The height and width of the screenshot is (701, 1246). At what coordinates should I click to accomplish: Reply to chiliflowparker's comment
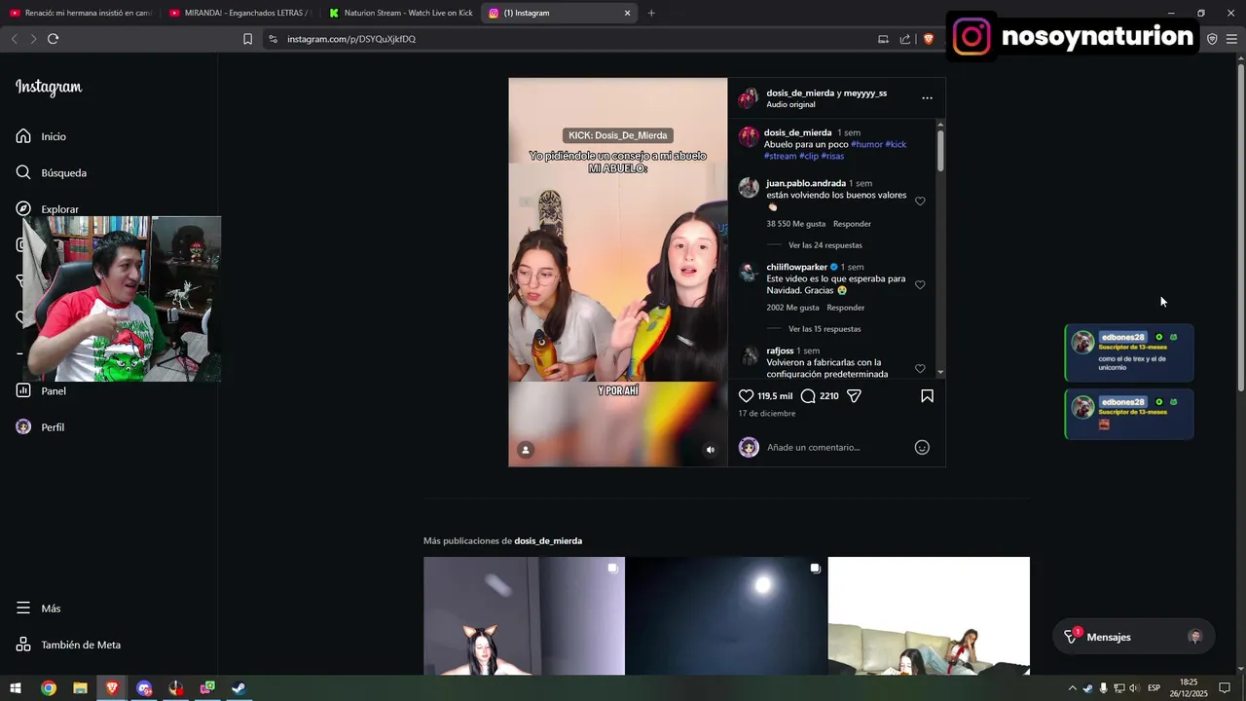(x=845, y=308)
